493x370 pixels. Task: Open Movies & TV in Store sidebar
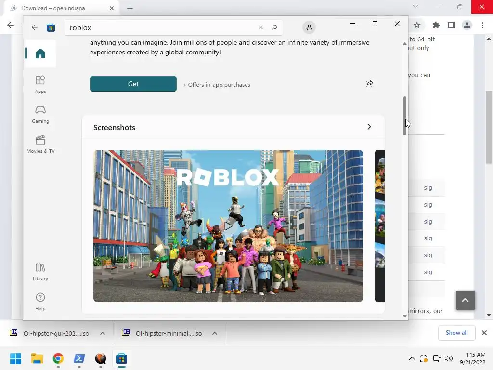(x=40, y=144)
